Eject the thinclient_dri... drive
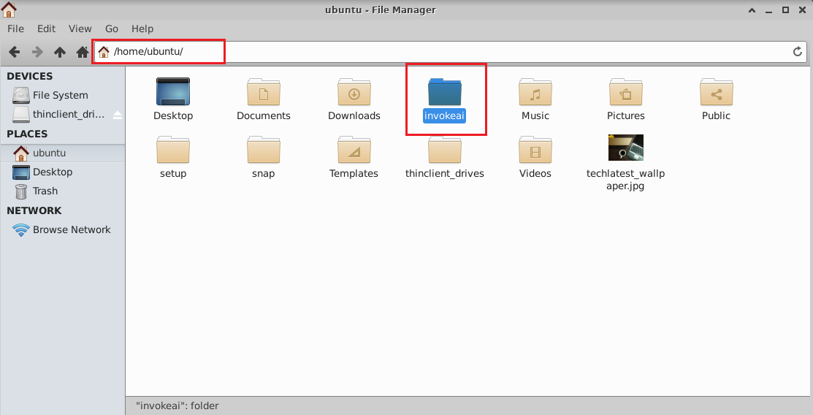 [118, 115]
